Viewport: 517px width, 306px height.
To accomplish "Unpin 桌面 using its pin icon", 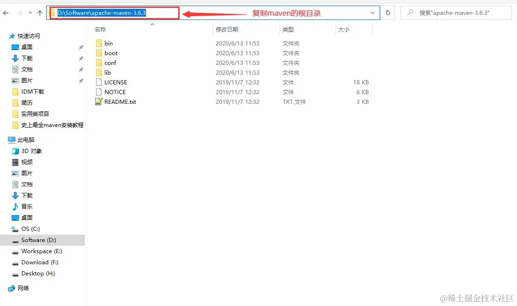I will click(81, 47).
